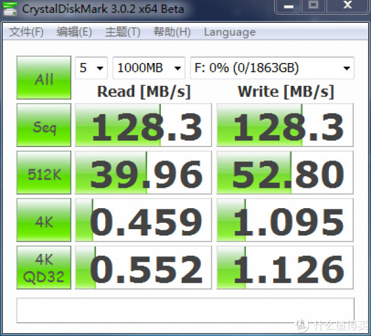Viewport: 371px width, 336px height.
Task: Open the 主题(T) menu
Action: (122, 32)
